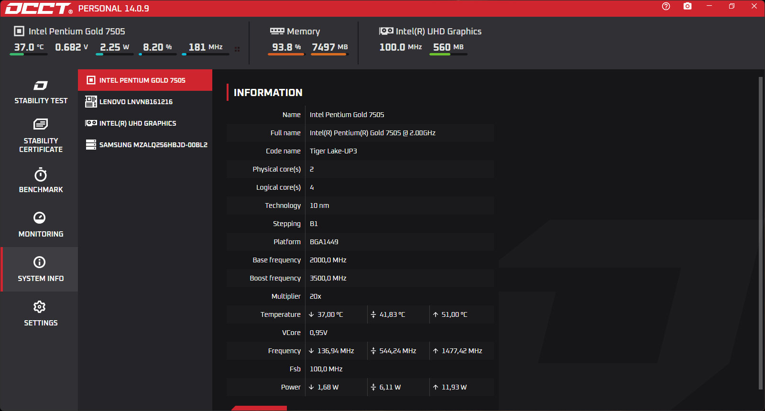Screen dimensions: 765x411
Task: Select Intel Pentium Gold 7505 device tab
Action: click(x=145, y=80)
